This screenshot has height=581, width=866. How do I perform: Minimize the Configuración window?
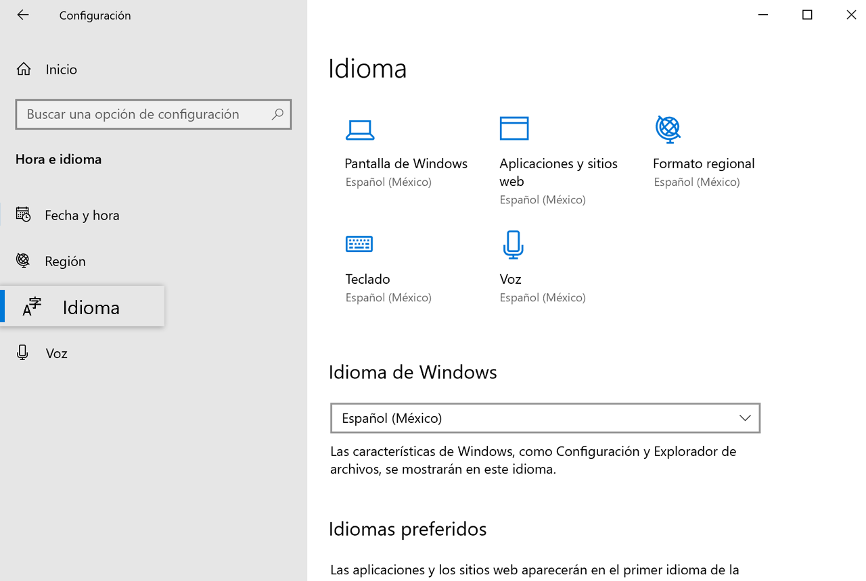(x=763, y=15)
